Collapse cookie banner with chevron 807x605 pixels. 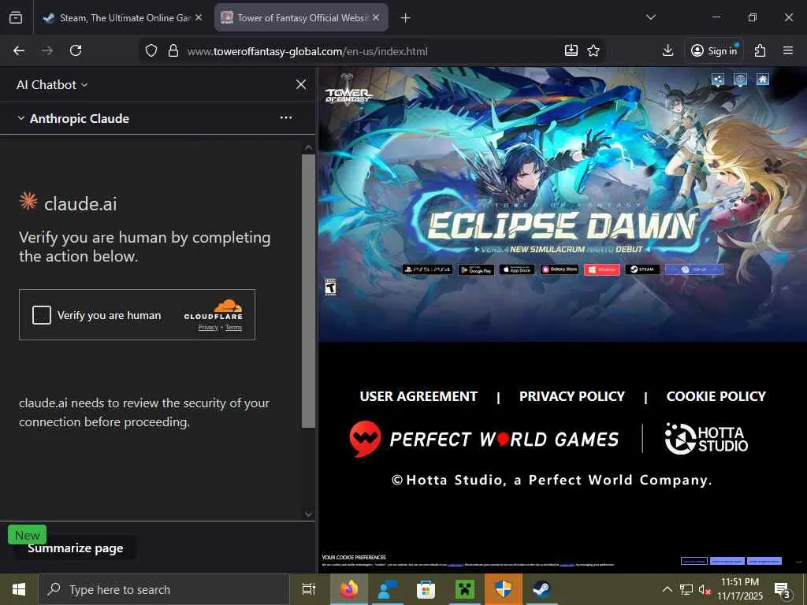[x=799, y=562]
